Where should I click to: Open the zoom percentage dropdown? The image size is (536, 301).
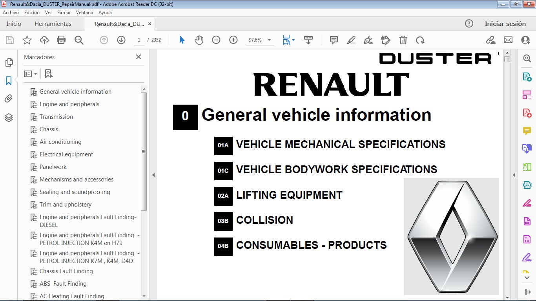268,40
